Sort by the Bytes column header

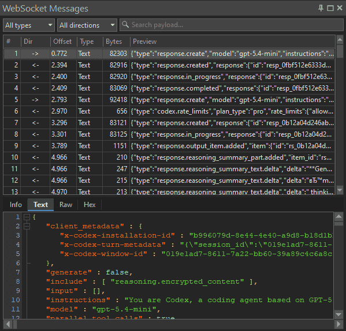click(116, 41)
